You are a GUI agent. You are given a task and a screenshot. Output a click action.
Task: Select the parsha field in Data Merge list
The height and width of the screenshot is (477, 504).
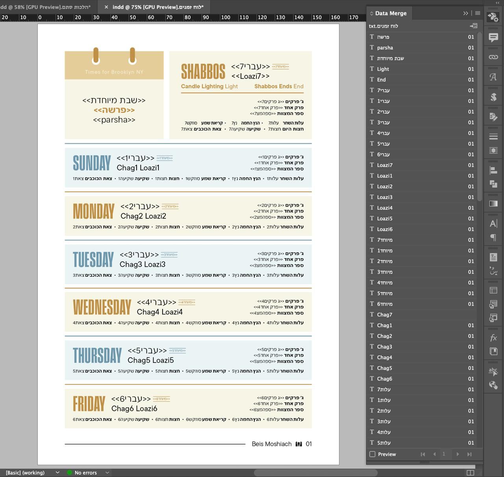pos(385,48)
